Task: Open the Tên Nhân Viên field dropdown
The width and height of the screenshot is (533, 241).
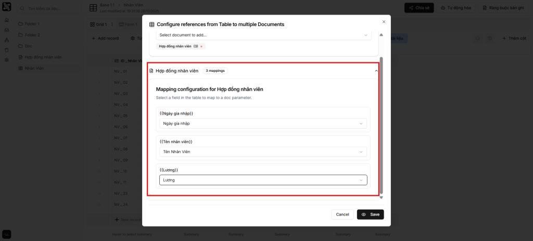Action: coord(263,151)
